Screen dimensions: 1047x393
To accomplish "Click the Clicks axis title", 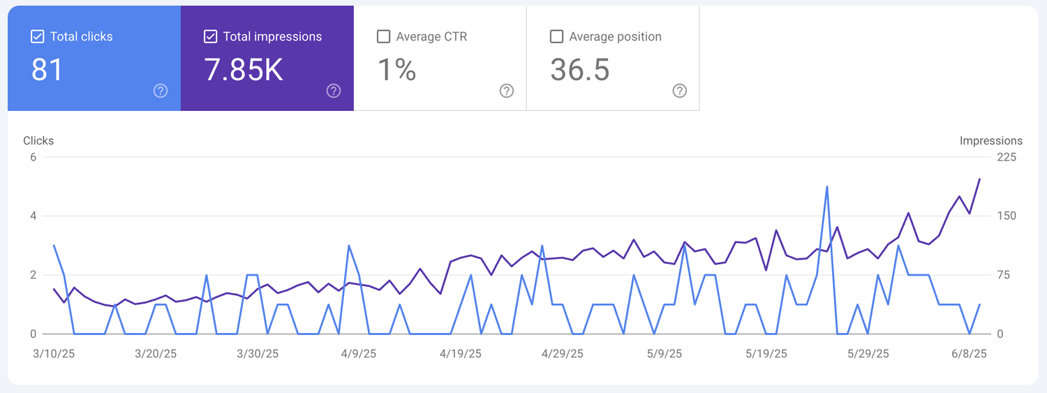I will (38, 140).
